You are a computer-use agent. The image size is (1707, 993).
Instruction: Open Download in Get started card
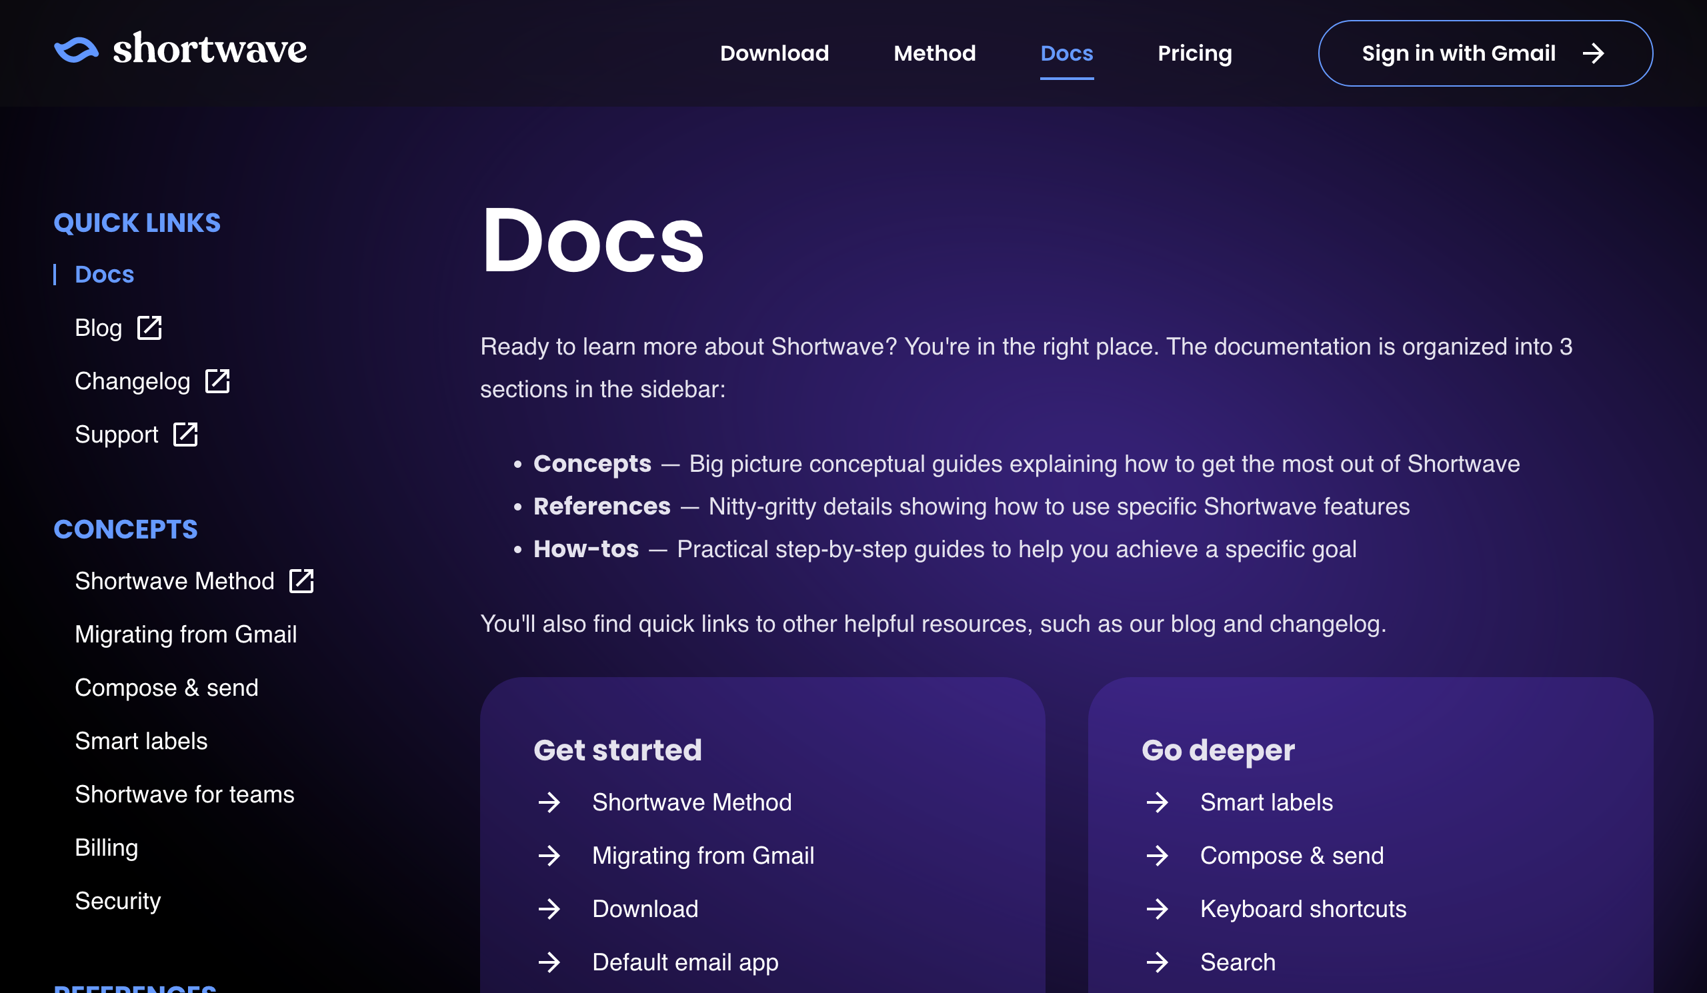(645, 909)
